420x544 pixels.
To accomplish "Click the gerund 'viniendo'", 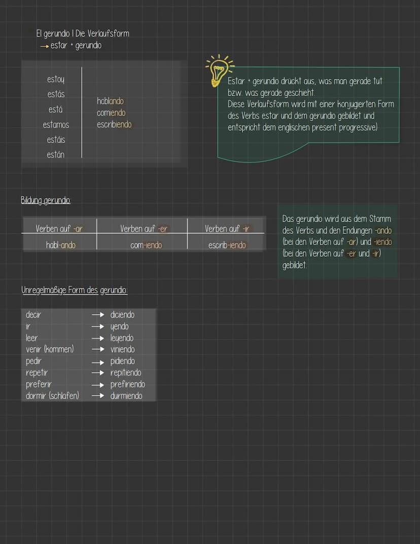I will pos(123,349).
